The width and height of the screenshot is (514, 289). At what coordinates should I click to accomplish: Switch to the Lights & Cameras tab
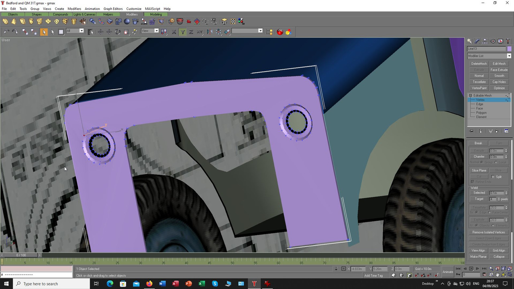point(84,14)
